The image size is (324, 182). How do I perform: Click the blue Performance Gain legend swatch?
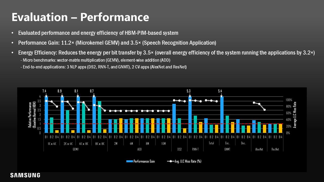coord(130,161)
